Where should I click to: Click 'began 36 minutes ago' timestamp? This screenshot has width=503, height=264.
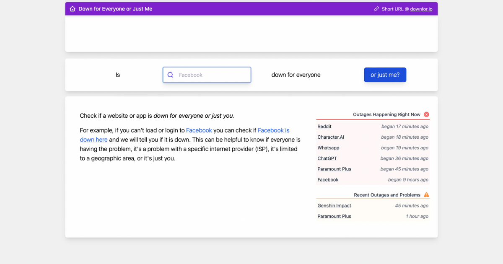pos(404,158)
